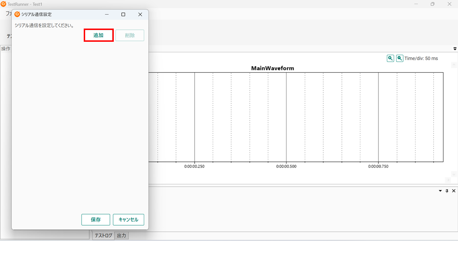
Task: Switch to the 出力 tab
Action: [122, 236]
